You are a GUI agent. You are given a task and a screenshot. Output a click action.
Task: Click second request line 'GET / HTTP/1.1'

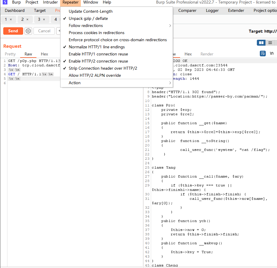tap(25, 74)
